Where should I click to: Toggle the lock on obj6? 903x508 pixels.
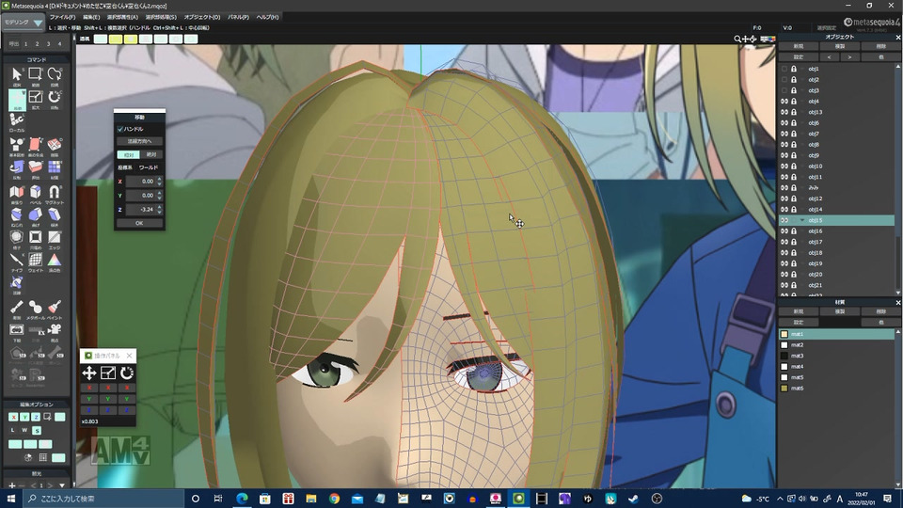[794, 122]
